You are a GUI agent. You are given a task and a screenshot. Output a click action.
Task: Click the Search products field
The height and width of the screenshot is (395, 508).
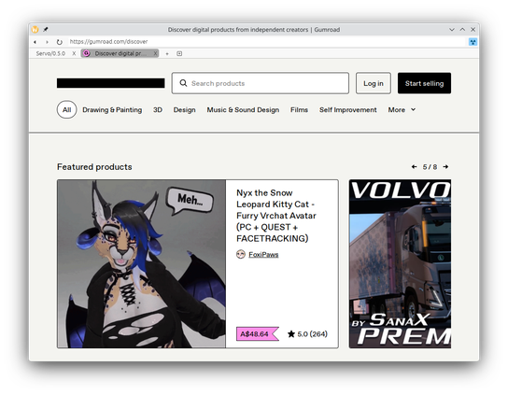pyautogui.click(x=261, y=83)
